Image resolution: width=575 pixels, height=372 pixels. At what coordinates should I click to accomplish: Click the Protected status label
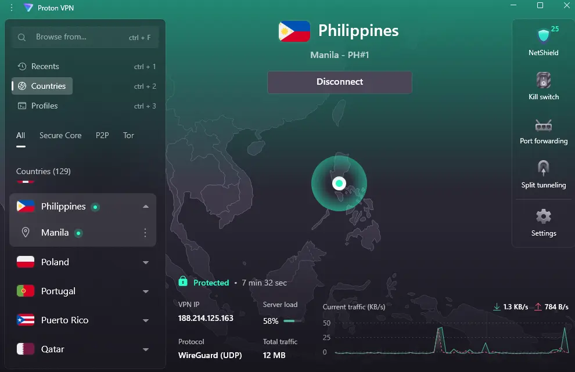coord(211,283)
